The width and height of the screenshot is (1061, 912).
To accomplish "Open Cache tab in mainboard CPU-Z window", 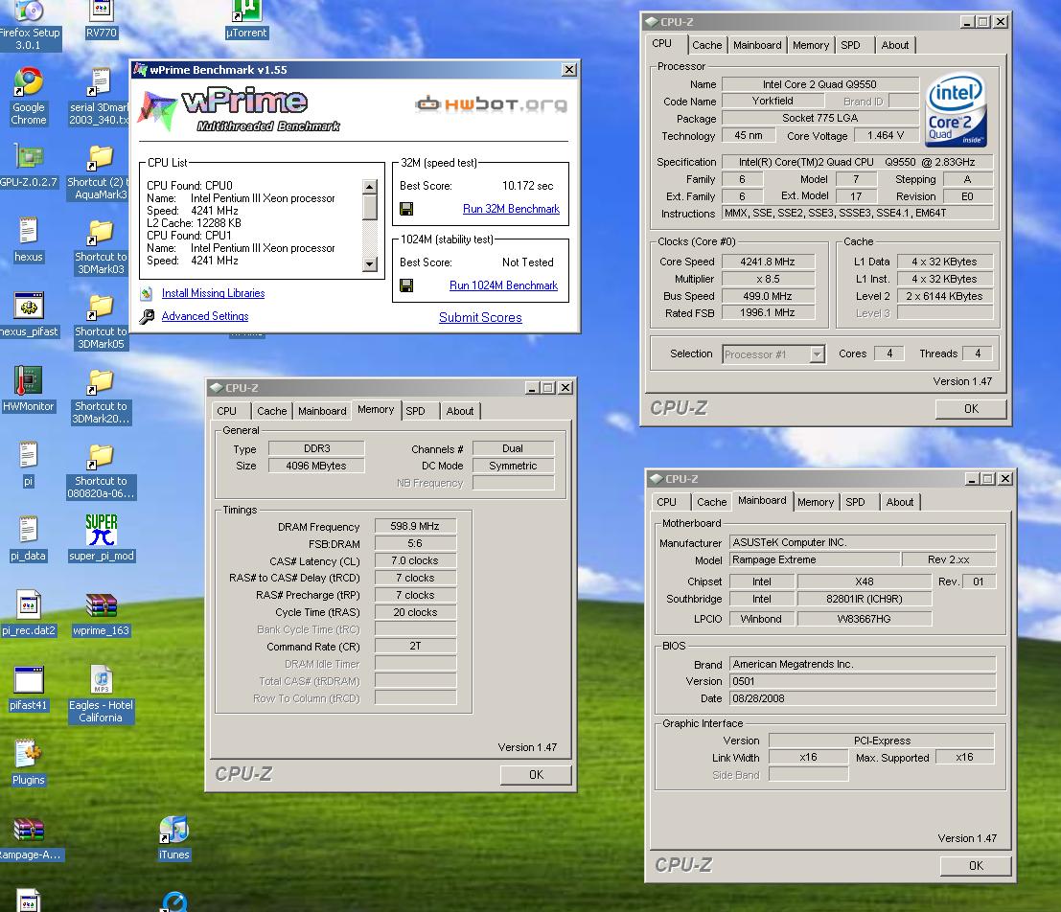I will (712, 502).
